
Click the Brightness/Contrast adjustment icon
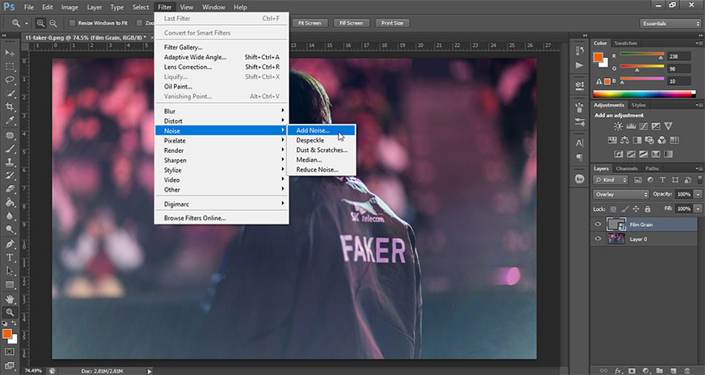click(x=618, y=126)
